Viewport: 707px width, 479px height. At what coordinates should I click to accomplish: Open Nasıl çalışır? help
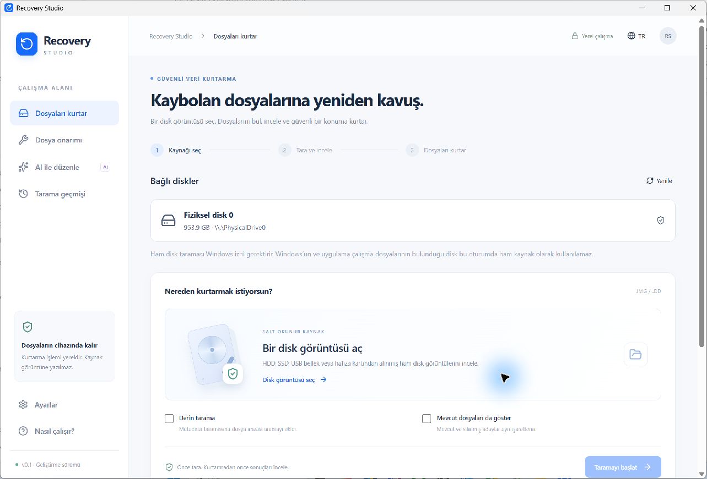click(64, 431)
